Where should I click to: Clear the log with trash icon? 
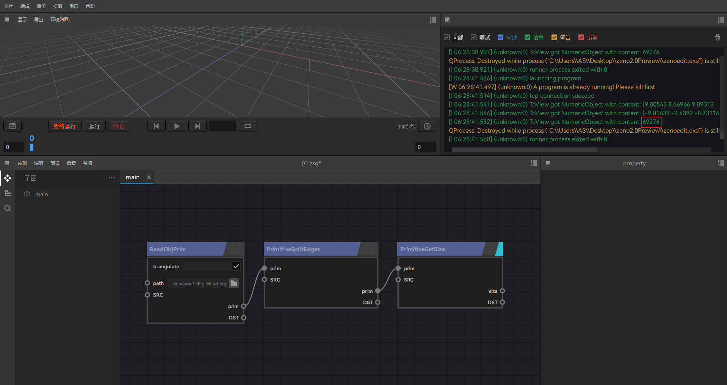click(717, 38)
